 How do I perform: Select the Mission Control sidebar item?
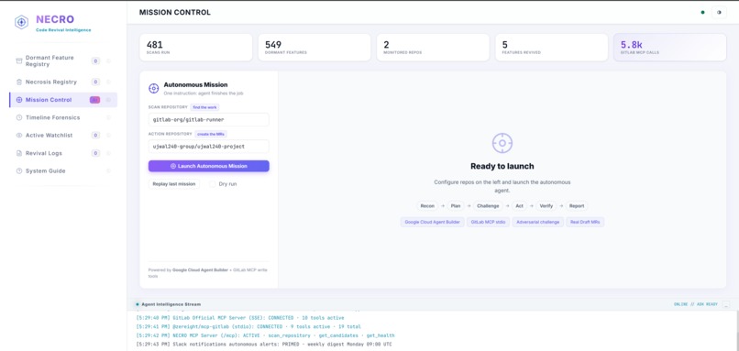63,100
